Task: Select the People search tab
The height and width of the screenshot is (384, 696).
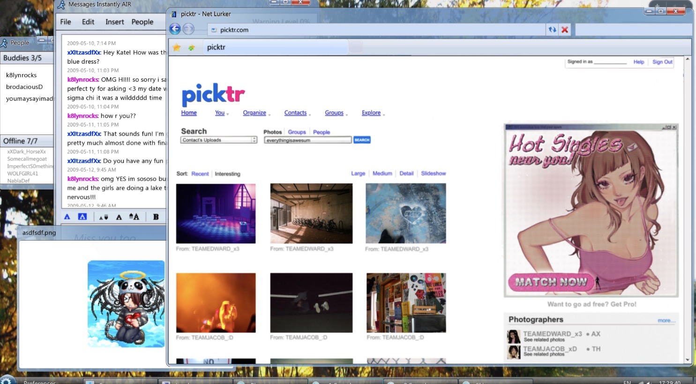Action: point(322,132)
